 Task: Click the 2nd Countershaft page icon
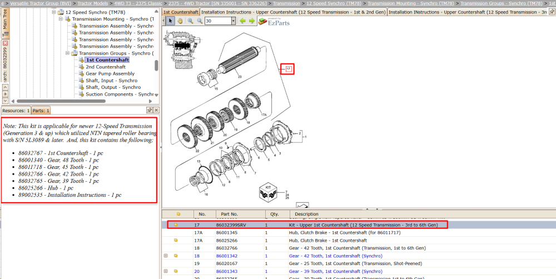82,67
